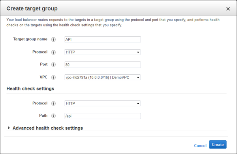The image size is (237, 154).
Task: Click the Create button
Action: (218, 145)
